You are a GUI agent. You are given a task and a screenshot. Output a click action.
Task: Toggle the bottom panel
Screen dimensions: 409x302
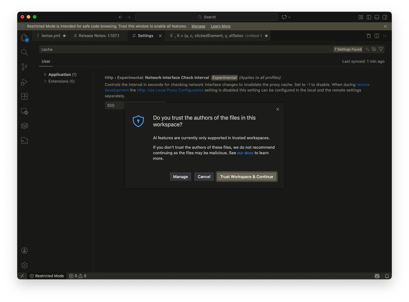pyautogui.click(x=377, y=17)
